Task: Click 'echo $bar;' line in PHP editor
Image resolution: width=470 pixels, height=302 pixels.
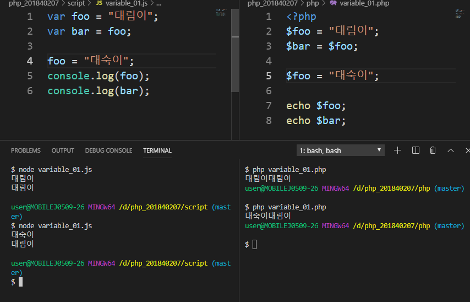Action: click(x=316, y=121)
